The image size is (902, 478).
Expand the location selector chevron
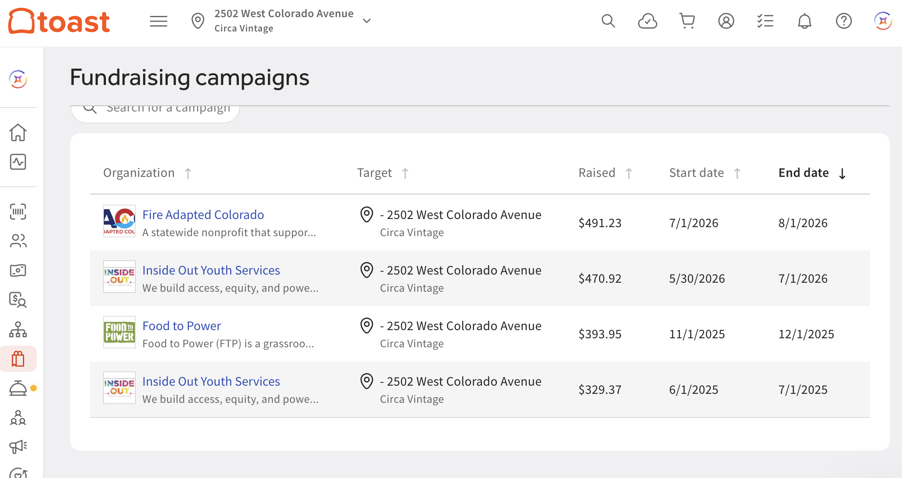click(x=367, y=21)
